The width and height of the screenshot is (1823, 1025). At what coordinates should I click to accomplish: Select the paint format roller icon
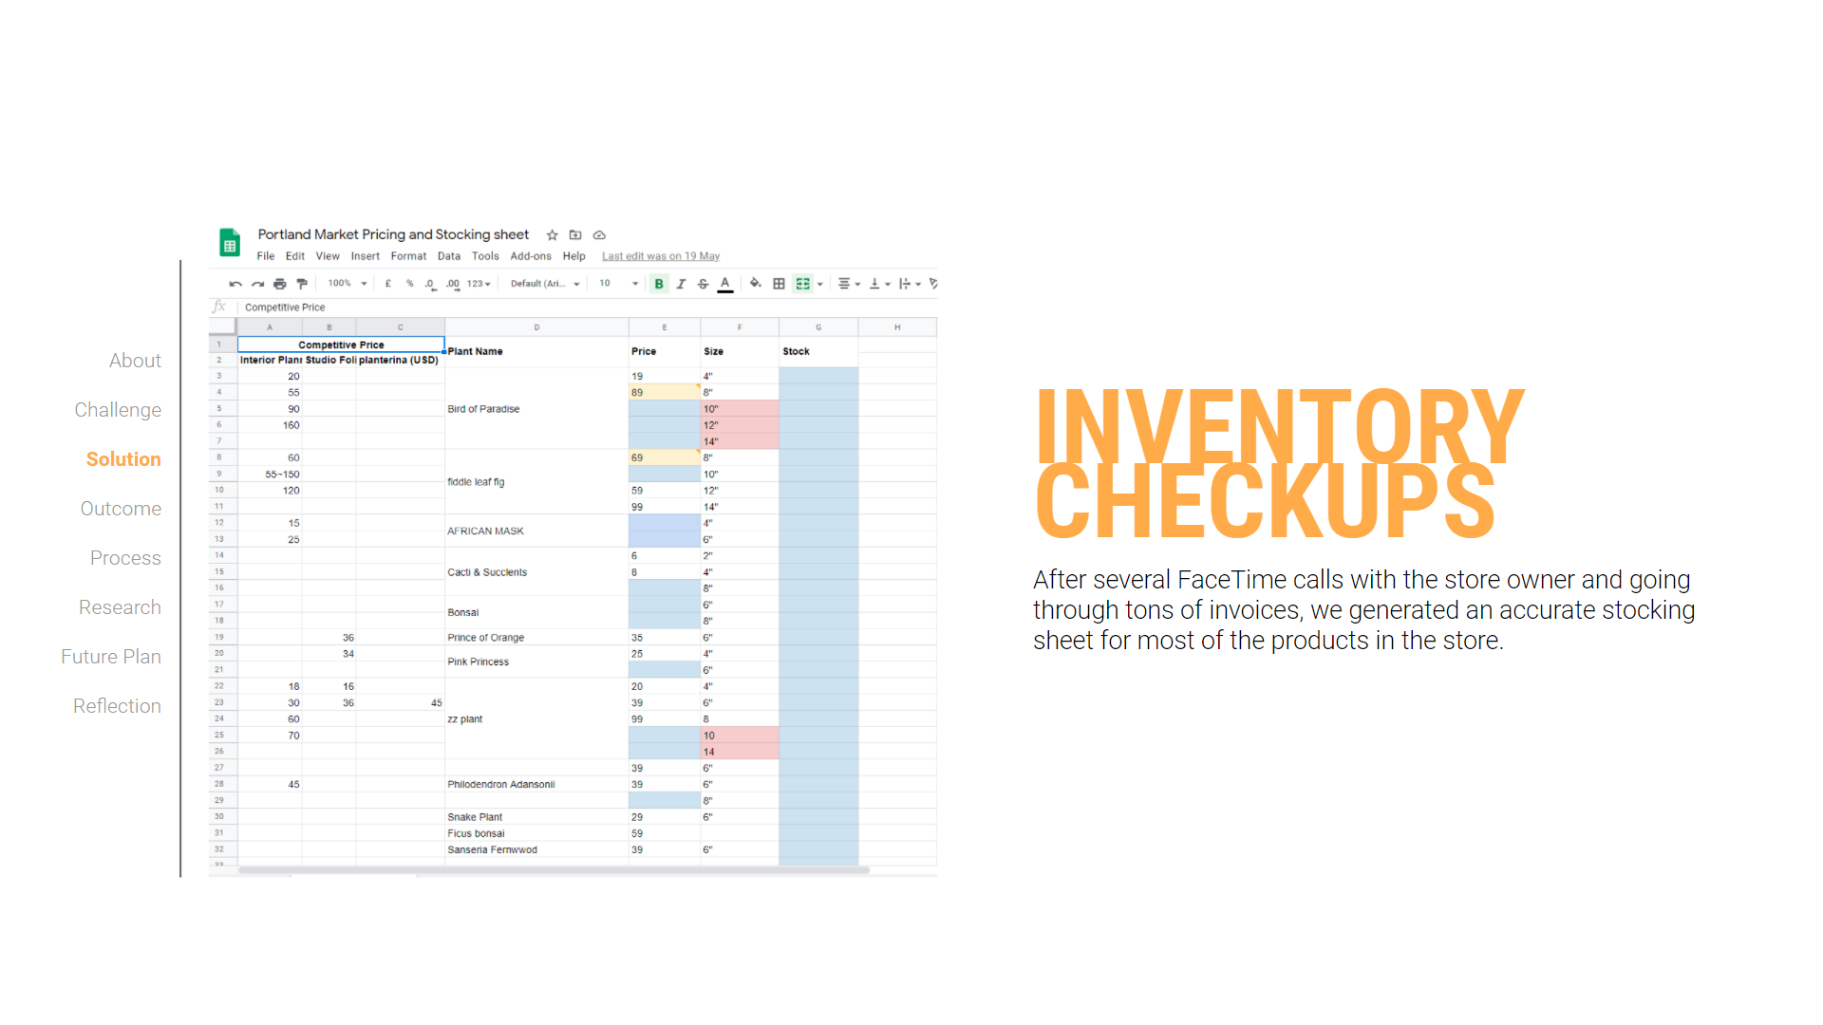pos(302,284)
